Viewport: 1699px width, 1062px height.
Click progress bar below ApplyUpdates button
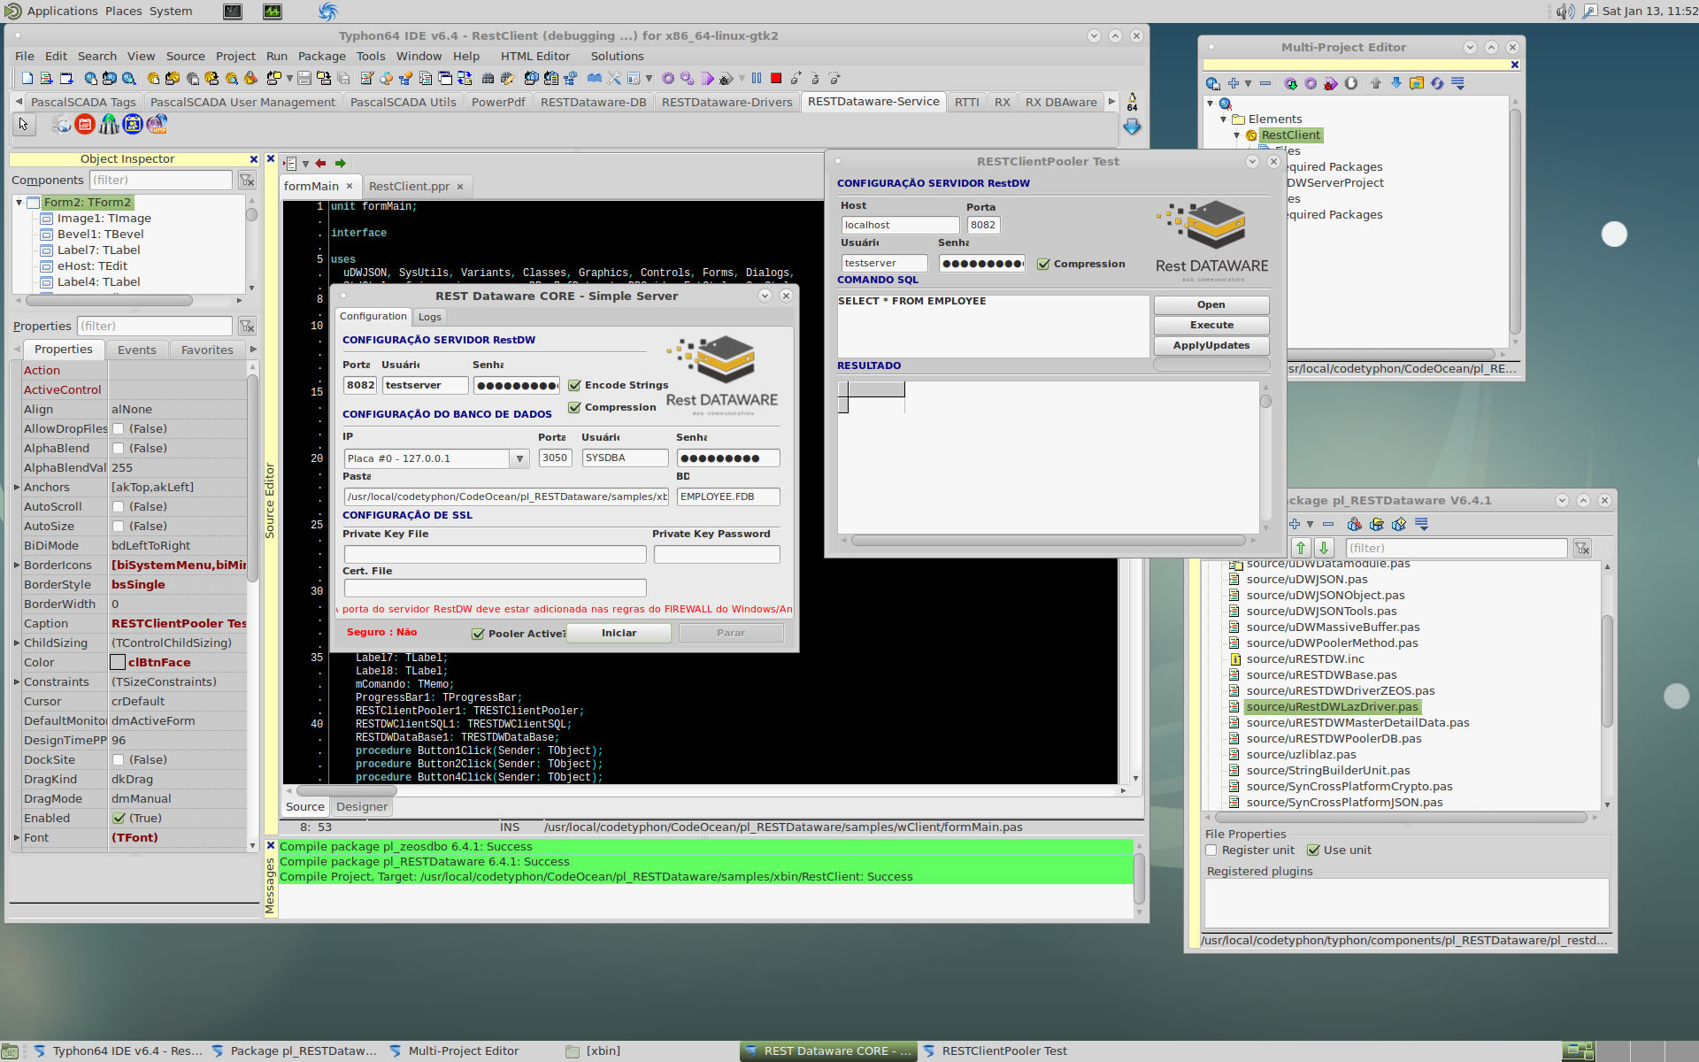1211,365
